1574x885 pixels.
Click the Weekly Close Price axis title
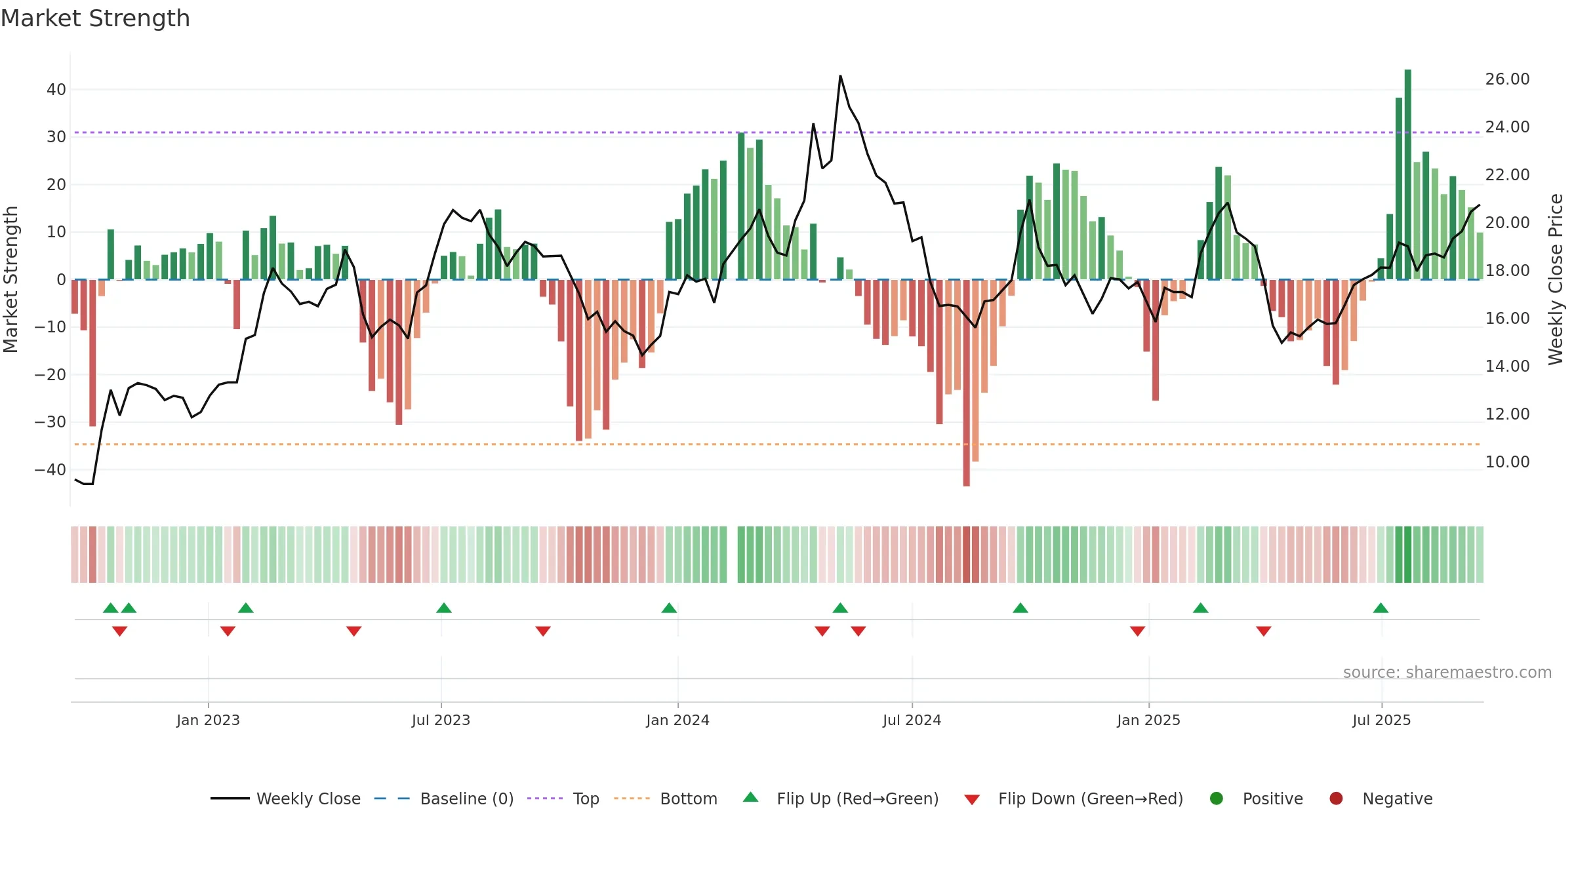[x=1556, y=279]
